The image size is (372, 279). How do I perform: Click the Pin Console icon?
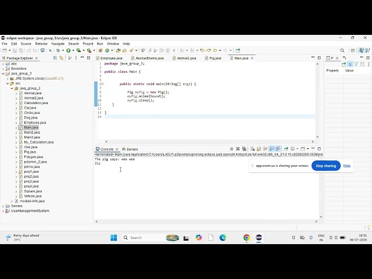286,149
